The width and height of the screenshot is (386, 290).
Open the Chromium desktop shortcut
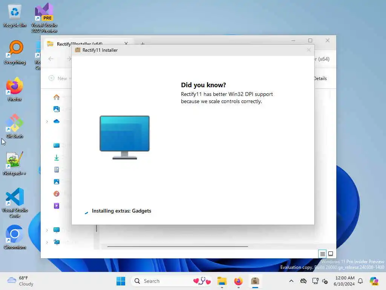tap(15, 237)
